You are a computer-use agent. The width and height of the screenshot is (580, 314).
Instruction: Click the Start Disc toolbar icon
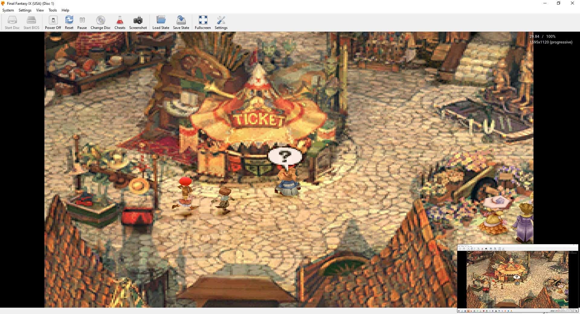tap(12, 23)
